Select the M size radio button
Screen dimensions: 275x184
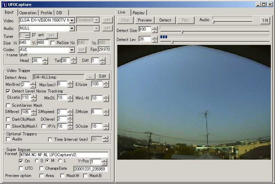[47, 161]
